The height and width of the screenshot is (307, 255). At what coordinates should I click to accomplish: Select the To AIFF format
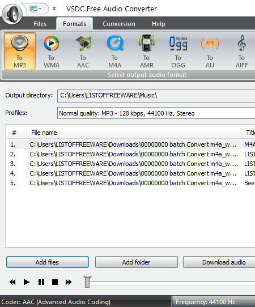coord(241,51)
